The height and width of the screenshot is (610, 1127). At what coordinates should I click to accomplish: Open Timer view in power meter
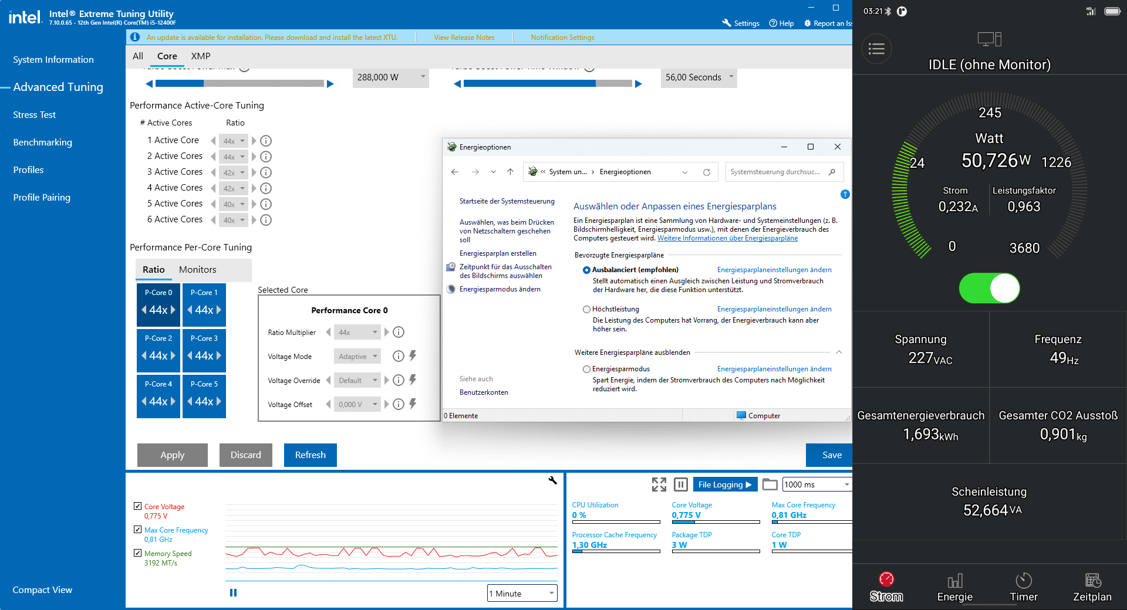(x=1024, y=588)
